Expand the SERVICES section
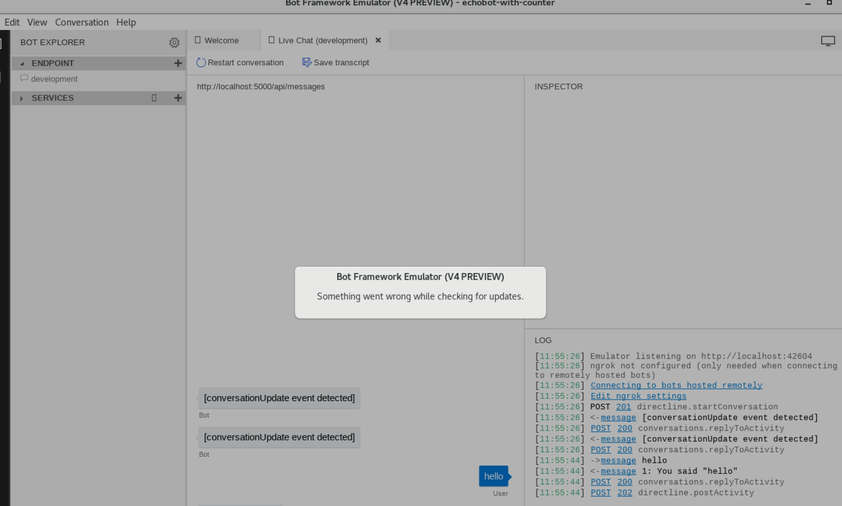This screenshot has width=842, height=506. click(x=22, y=98)
